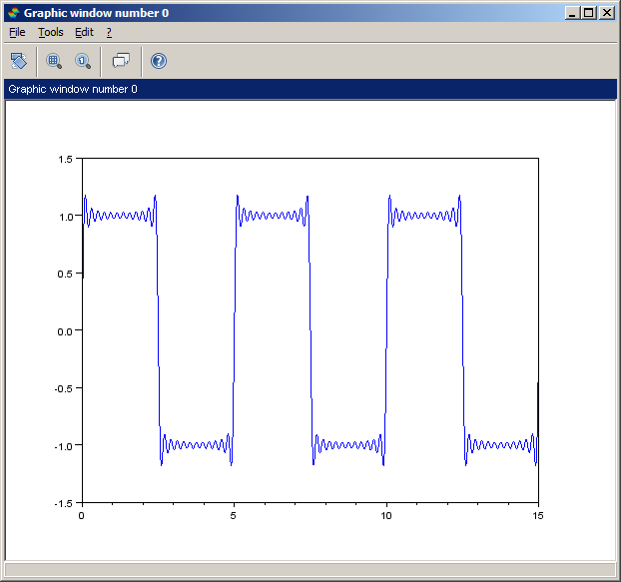Image resolution: width=621 pixels, height=582 pixels.
Task: Click the Scilab logo in title bar
Action: pos(13,13)
